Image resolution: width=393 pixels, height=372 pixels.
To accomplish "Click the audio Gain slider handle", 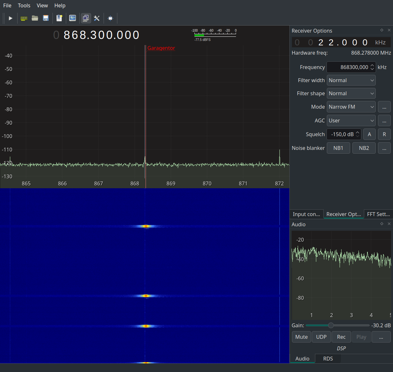I will [x=331, y=325].
